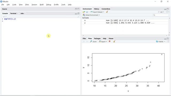Go to the next plot arrow
This screenshot has width=171, height=96.
click(87, 42)
